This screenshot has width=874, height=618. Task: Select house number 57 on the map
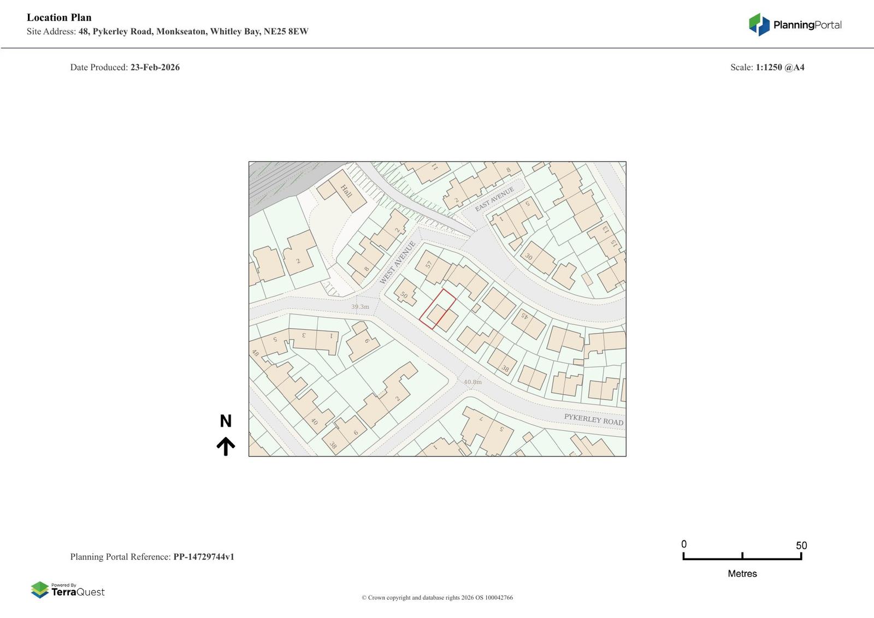tap(429, 265)
